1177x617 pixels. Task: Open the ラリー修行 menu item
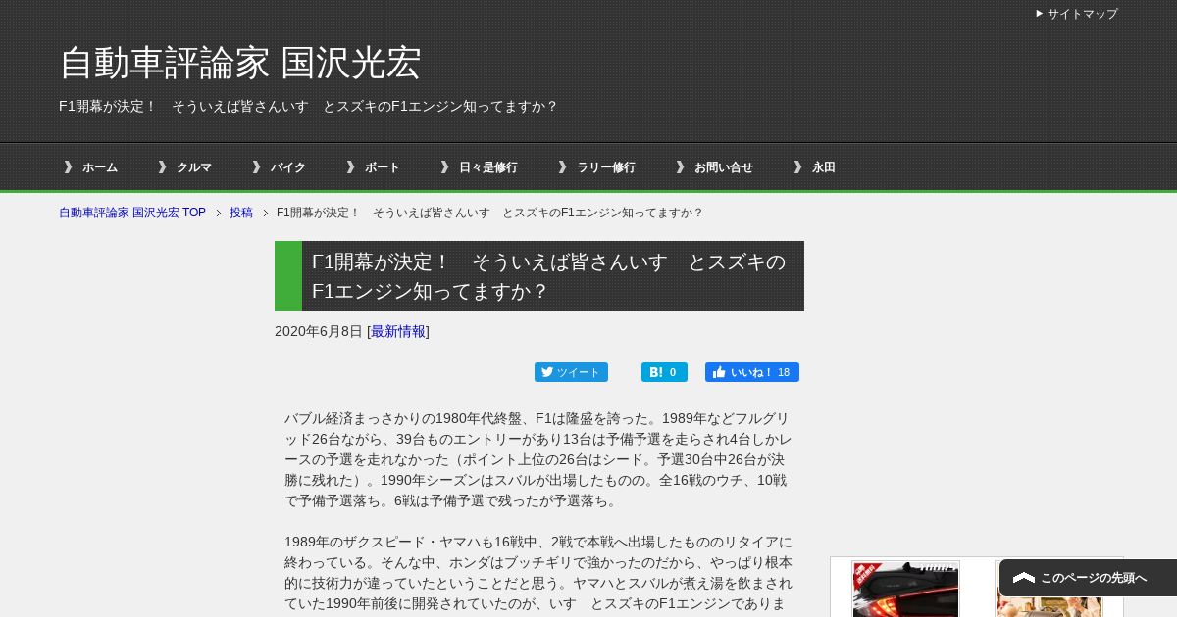pyautogui.click(x=605, y=167)
